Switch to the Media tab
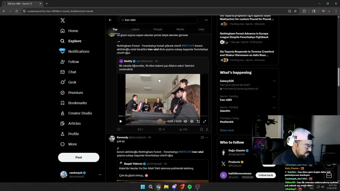The height and width of the screenshot is (191, 340). point(180,29)
